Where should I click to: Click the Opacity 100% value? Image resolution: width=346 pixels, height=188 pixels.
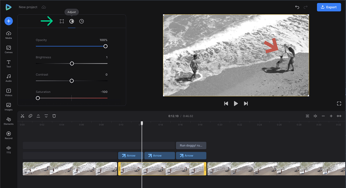pos(103,40)
